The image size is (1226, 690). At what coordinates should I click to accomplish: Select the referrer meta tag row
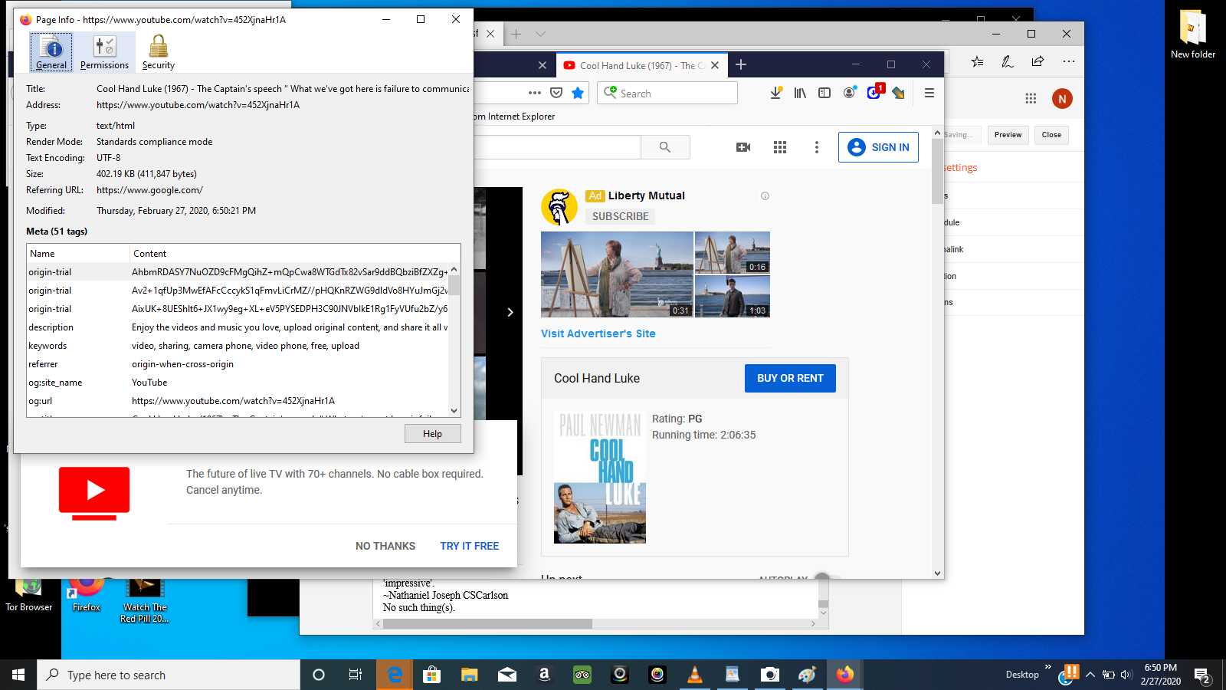pyautogui.click(x=238, y=364)
